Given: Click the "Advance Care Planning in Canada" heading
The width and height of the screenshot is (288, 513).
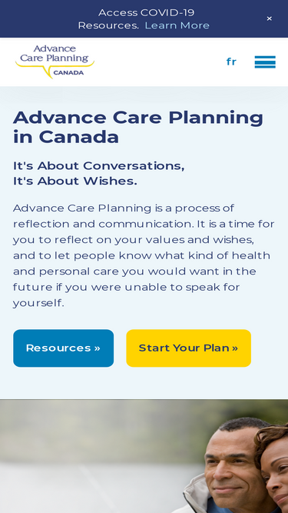Looking at the screenshot, I should point(138,127).
